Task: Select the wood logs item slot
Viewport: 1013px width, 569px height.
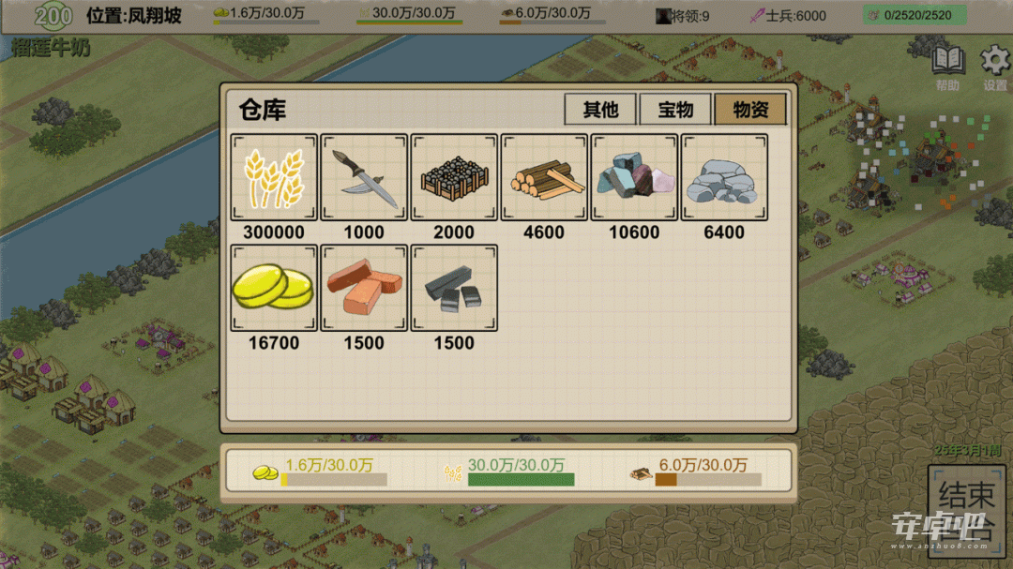Action: pos(544,177)
